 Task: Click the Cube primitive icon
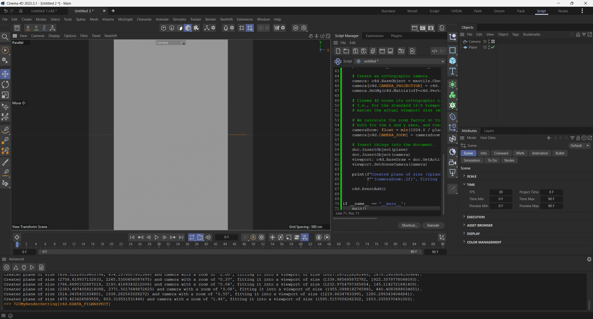[452, 61]
